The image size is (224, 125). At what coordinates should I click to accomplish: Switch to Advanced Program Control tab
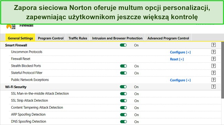[x=168, y=38]
